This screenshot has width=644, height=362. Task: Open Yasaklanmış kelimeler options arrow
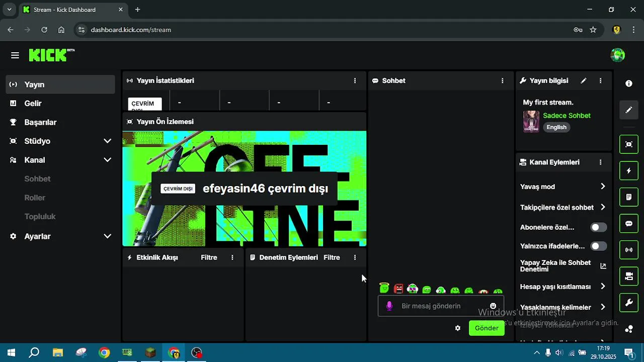[603, 307]
